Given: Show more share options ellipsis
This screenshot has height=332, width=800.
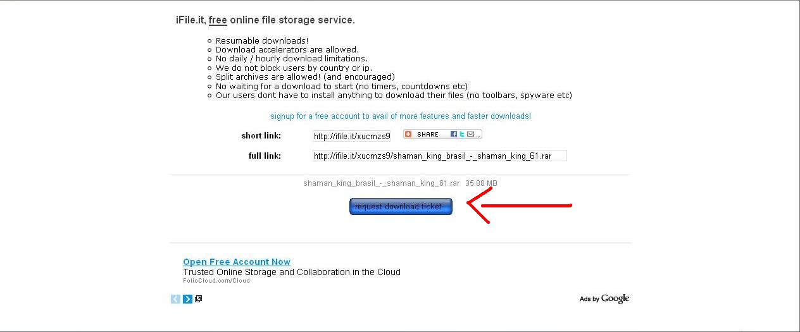Looking at the screenshot, I should (478, 135).
